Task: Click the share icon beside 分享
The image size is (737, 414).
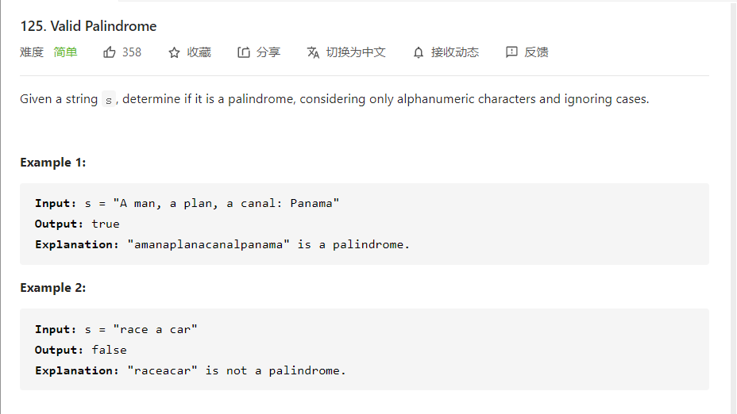Action: pos(244,52)
